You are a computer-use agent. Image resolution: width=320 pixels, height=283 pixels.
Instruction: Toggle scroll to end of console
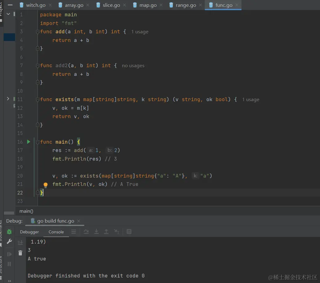20,243
